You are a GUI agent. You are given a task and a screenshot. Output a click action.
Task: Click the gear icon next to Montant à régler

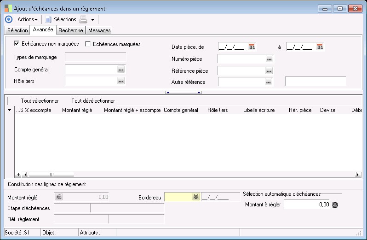coord(335,205)
